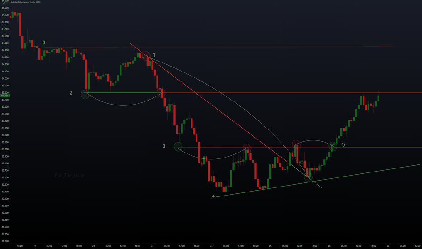
Task: Select the green ascending trendline starting at label 4
Action: (318, 181)
